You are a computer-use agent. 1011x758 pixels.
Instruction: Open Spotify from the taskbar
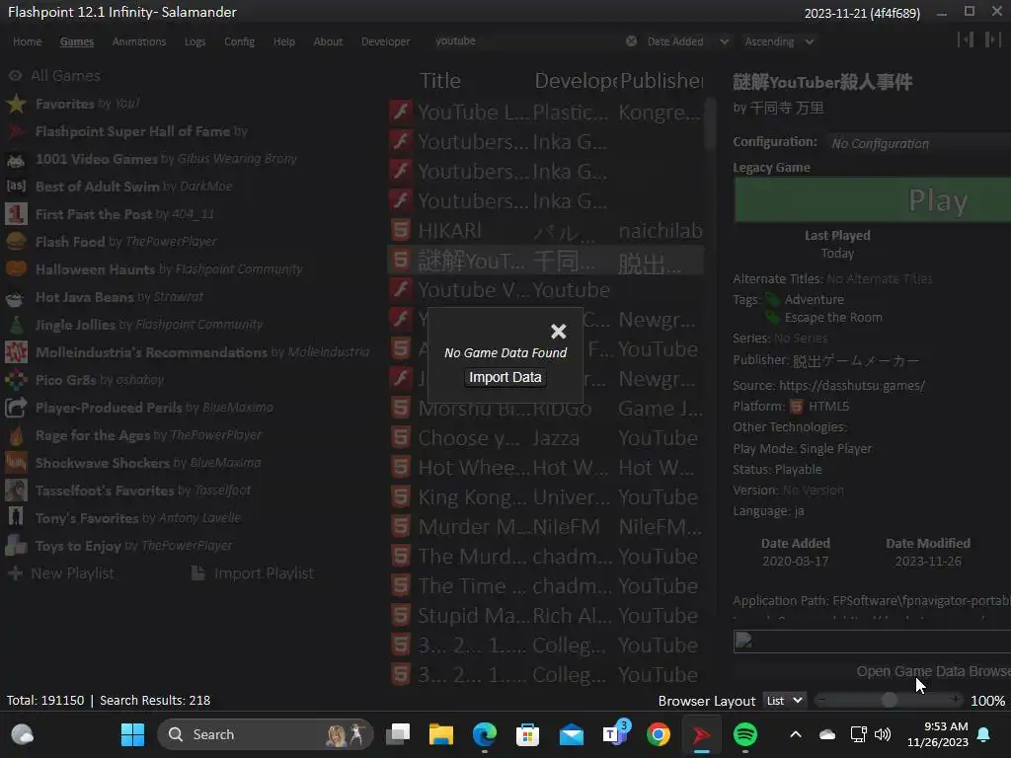745,734
